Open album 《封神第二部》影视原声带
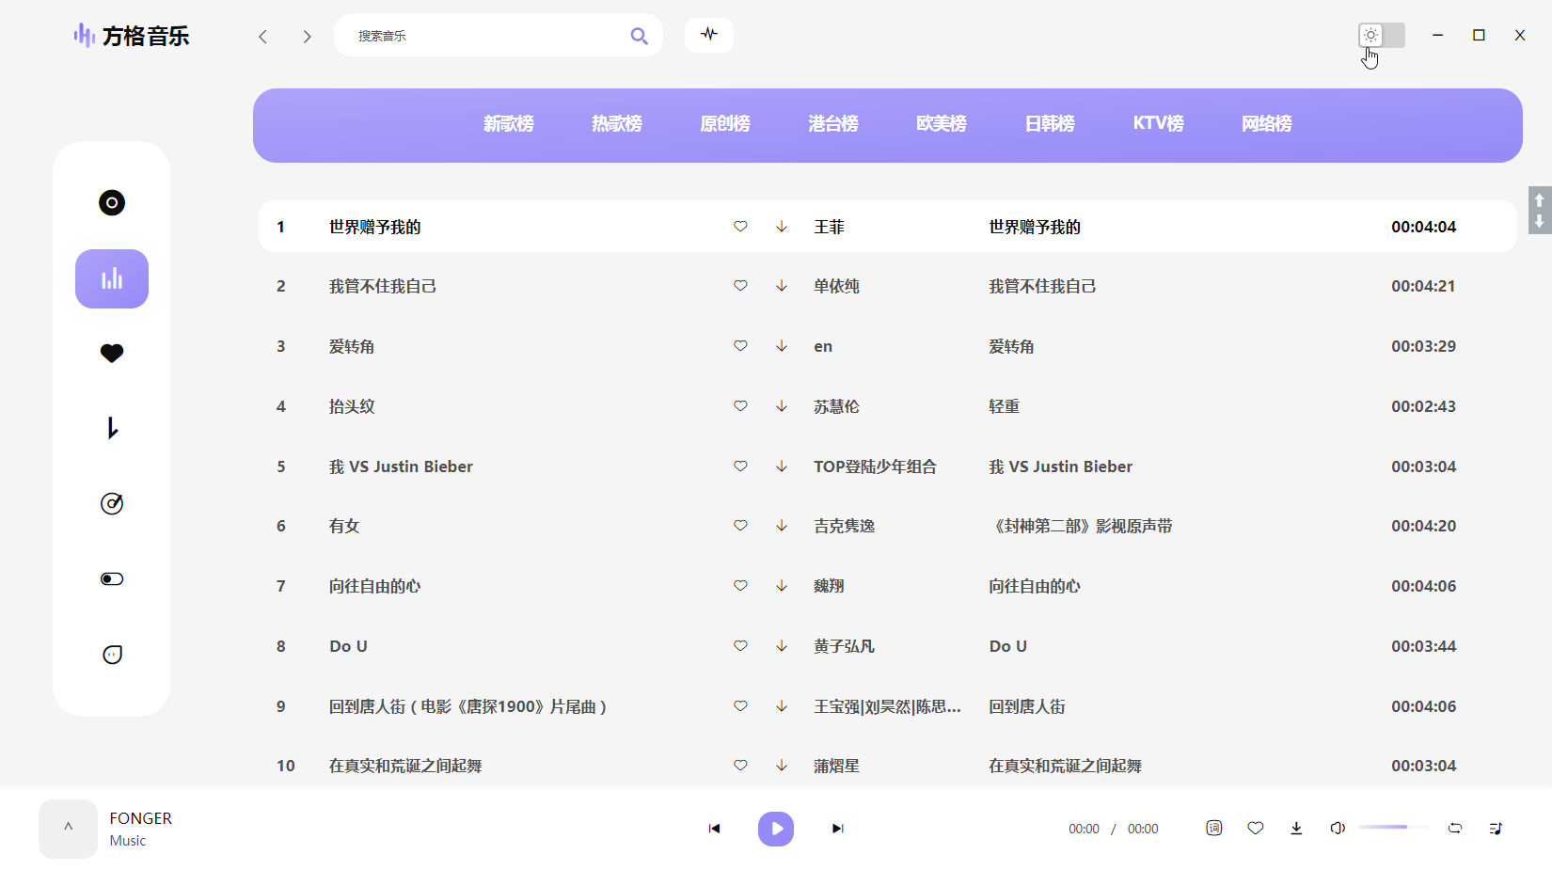Screen dimensions: 1552x870 1081,526
